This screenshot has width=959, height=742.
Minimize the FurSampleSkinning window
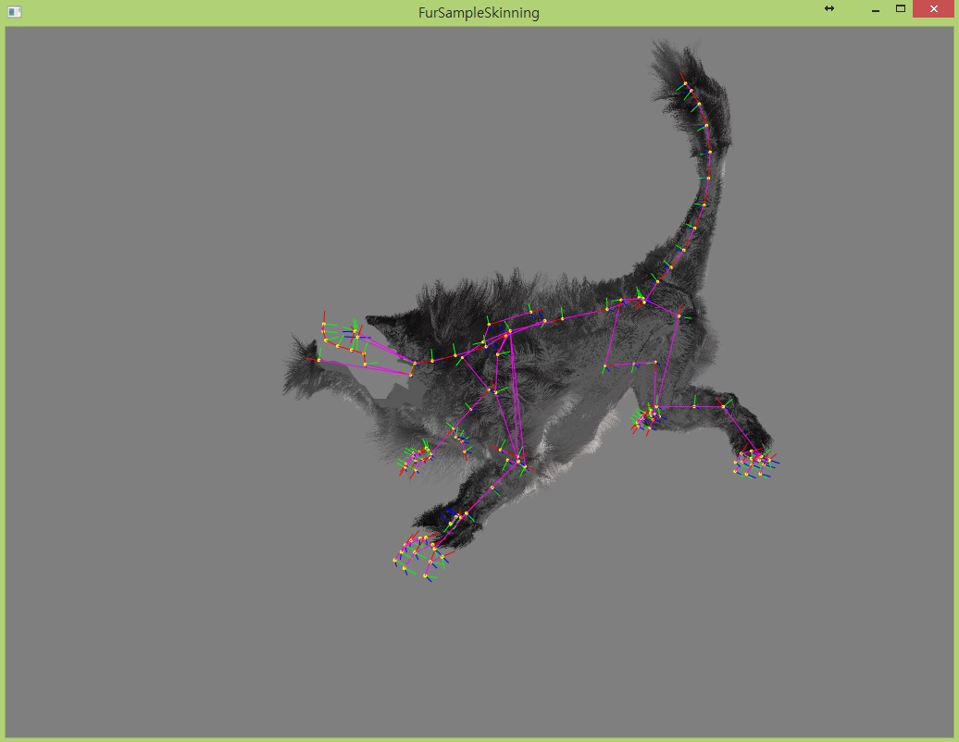(875, 10)
